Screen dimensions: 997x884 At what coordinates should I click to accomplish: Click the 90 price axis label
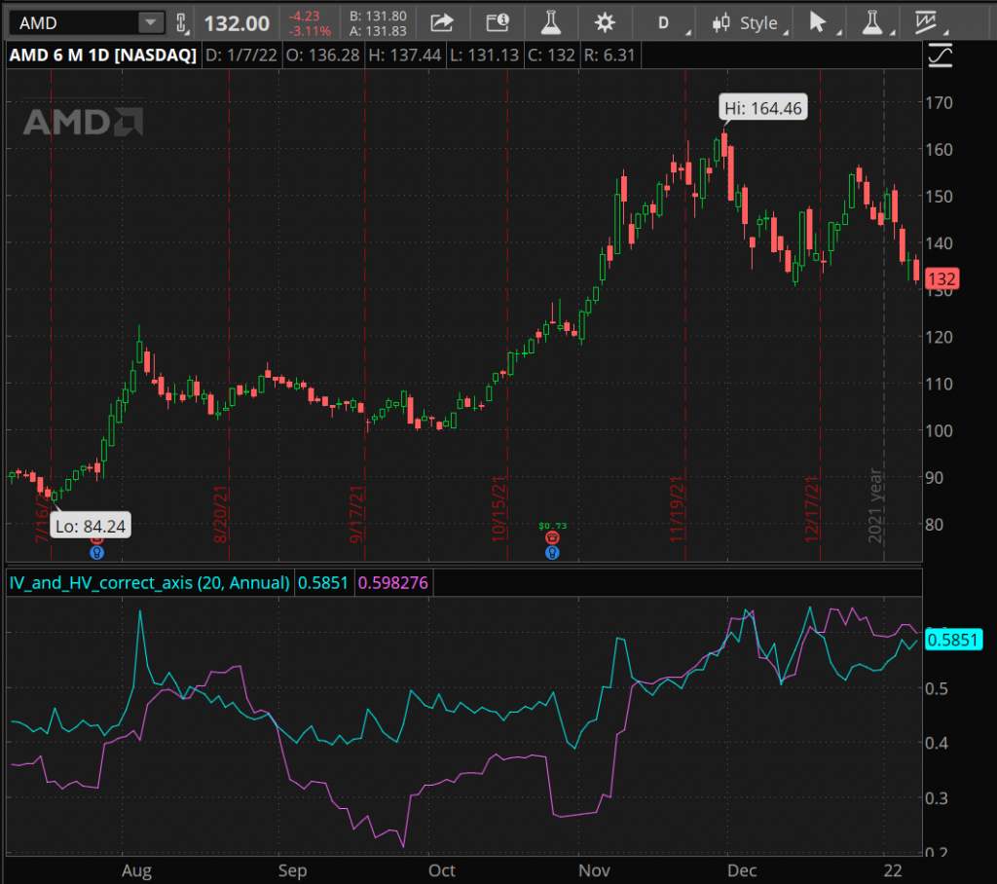pos(935,478)
